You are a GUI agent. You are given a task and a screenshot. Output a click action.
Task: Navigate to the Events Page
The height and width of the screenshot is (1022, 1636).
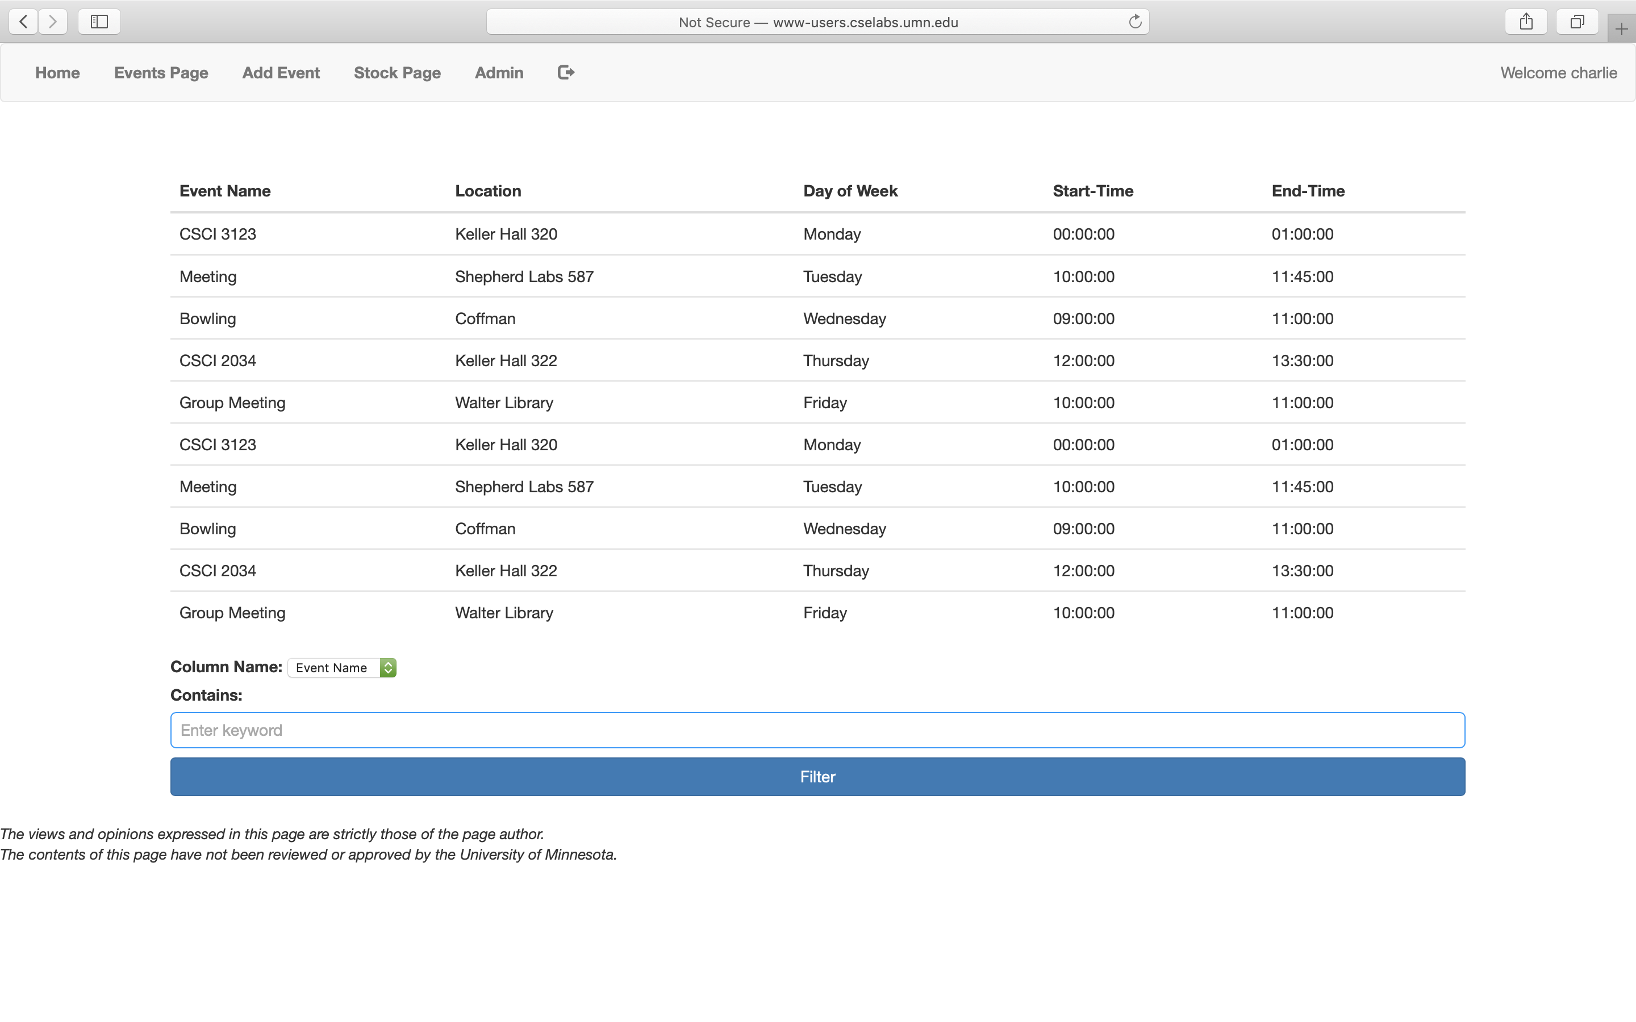(160, 72)
